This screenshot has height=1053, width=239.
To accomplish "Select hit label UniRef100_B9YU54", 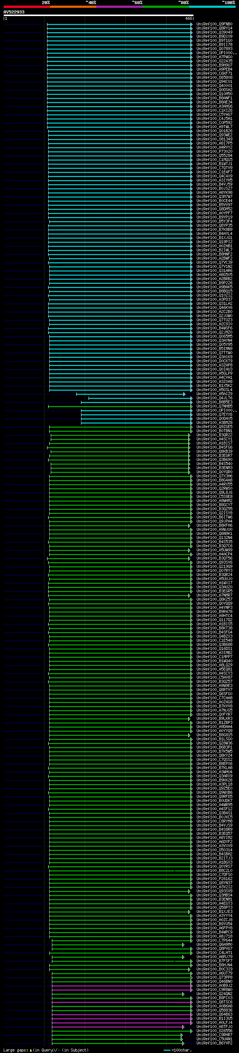I will coord(214,924).
